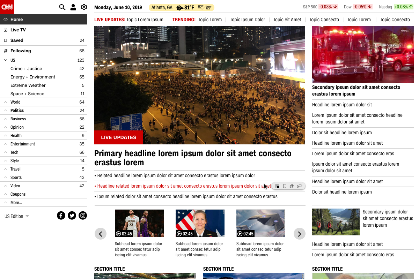The image size is (419, 279).
Task: Open Following in the sidebar
Action: click(44, 51)
